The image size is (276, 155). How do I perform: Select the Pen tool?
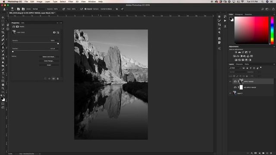[x=3, y=70]
